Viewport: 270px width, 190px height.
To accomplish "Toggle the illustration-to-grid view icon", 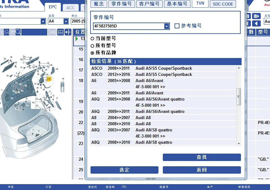I will (x=52, y=32).
